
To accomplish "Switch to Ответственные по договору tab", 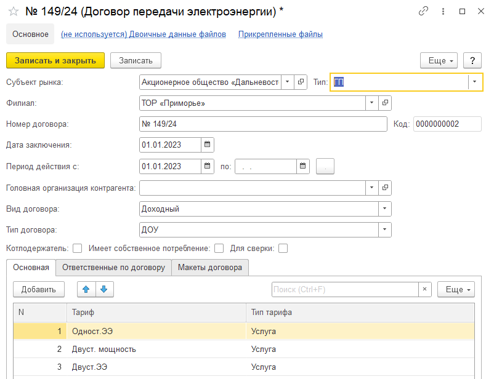I will [113, 268].
